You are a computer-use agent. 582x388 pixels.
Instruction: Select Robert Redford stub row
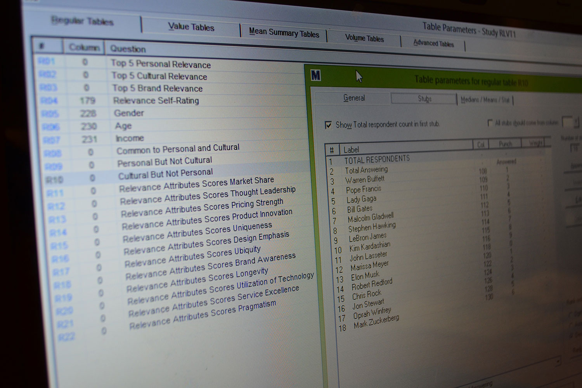coord(372,284)
